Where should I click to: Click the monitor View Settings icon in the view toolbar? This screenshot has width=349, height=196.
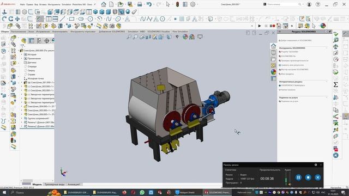tap(200, 37)
